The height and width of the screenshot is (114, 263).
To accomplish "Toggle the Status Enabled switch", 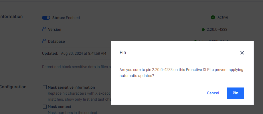I will pyautogui.click(x=46, y=18).
